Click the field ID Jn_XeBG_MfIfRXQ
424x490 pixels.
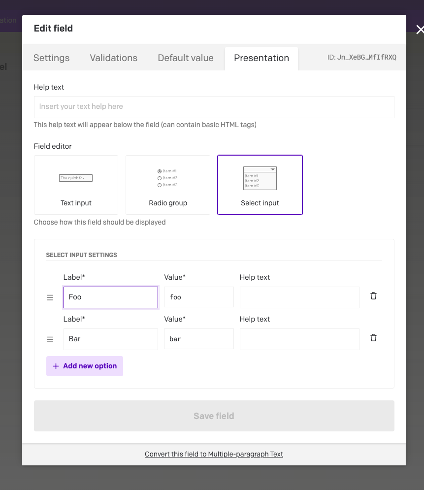click(x=366, y=58)
